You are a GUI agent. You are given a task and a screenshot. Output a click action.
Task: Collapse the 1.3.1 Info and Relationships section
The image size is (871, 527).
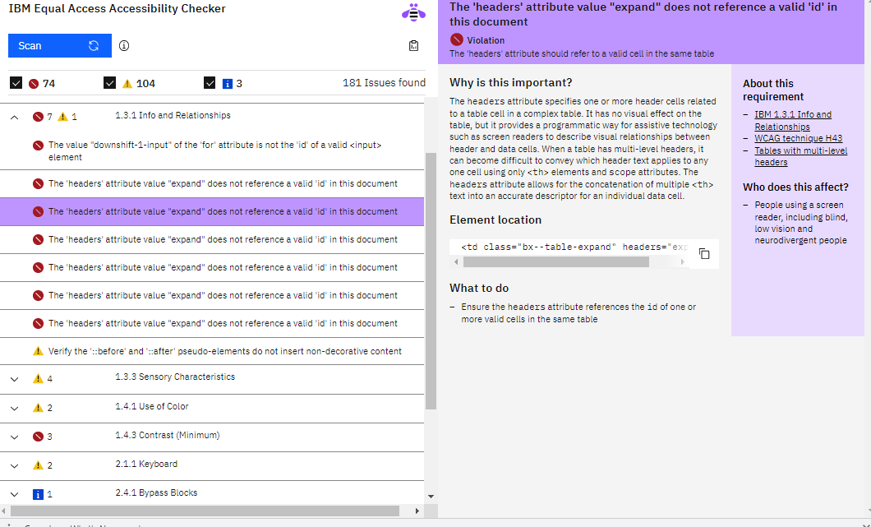15,118
